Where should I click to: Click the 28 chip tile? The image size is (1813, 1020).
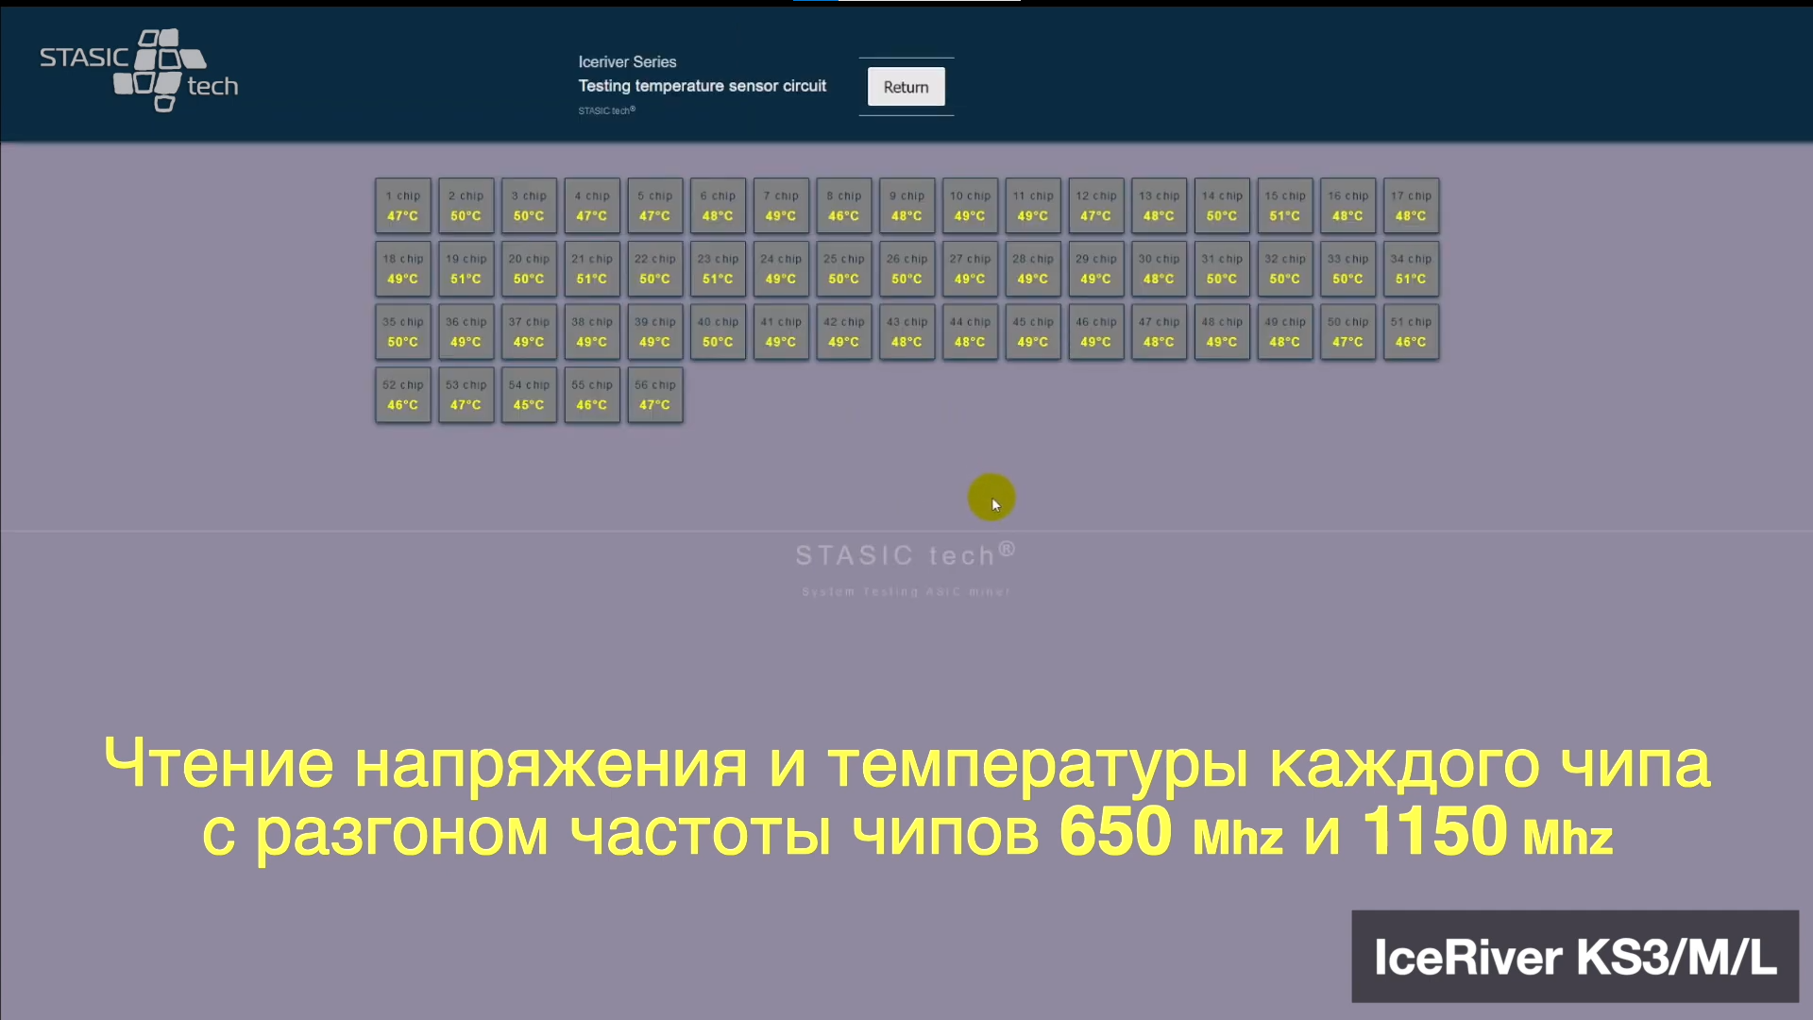pyautogui.click(x=1033, y=269)
